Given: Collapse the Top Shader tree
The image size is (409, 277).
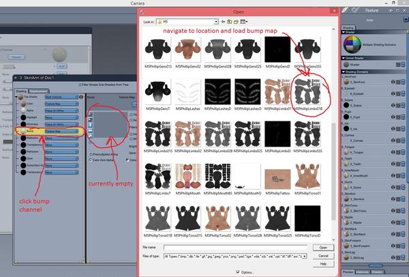Looking at the screenshot, I should click(x=16, y=97).
